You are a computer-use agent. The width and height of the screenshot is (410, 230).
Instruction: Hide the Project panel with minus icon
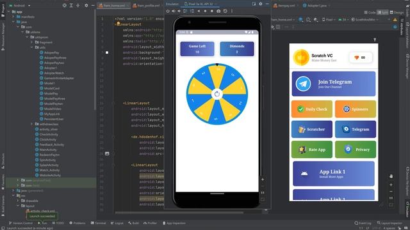[x=93, y=5]
